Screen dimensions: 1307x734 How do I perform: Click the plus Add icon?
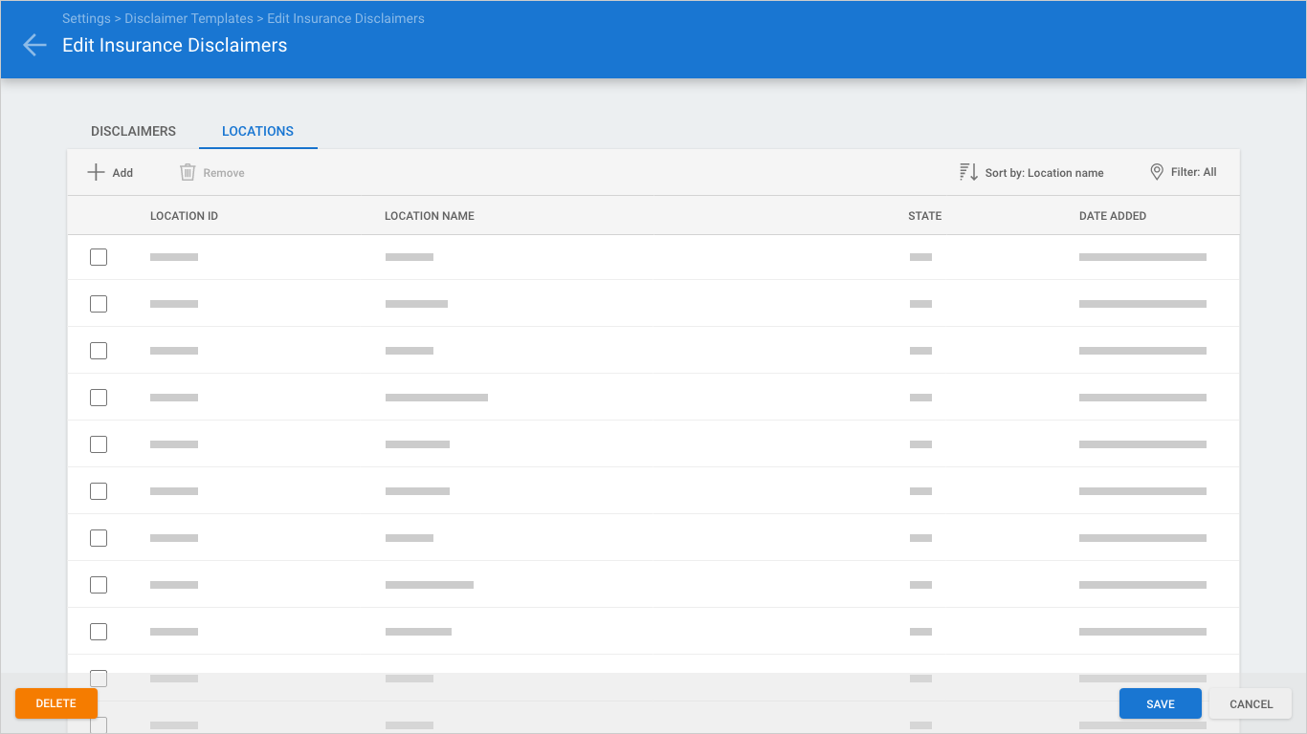pos(96,173)
